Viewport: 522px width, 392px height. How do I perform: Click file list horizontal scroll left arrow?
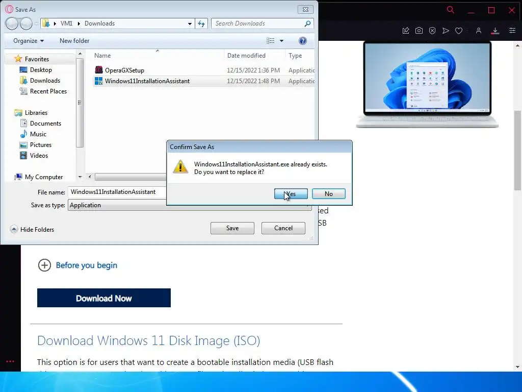pos(89,177)
